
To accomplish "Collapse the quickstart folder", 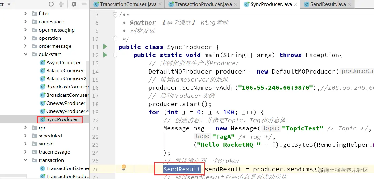I will click(x=26, y=54).
